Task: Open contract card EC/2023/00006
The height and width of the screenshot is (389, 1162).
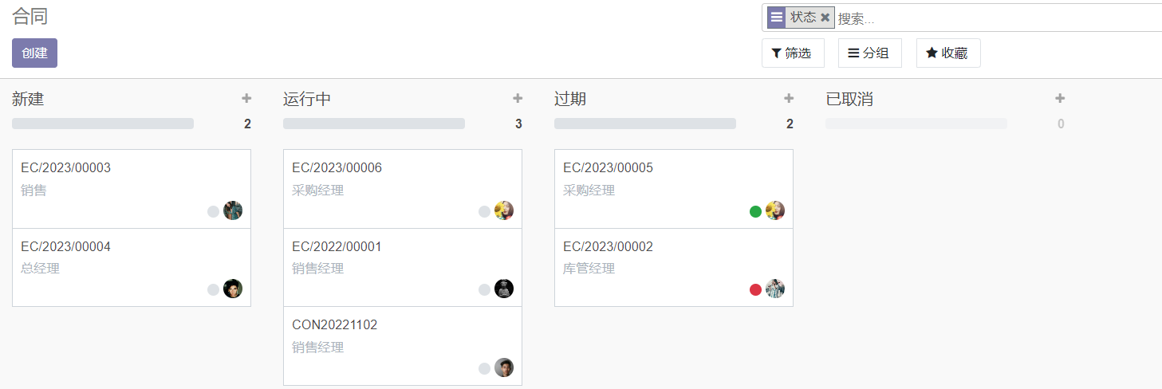Action: (403, 189)
